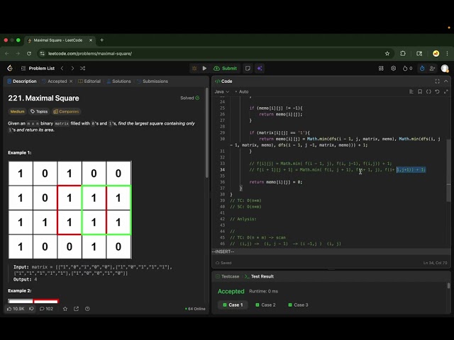This screenshot has height=340, width=454.
Task: Bookmark this page in Chrome
Action: [x=387, y=53]
